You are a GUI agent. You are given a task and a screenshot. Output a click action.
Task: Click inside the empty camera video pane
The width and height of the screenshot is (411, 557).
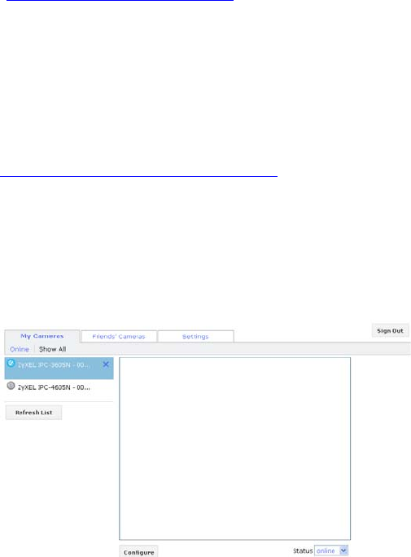[234, 449]
